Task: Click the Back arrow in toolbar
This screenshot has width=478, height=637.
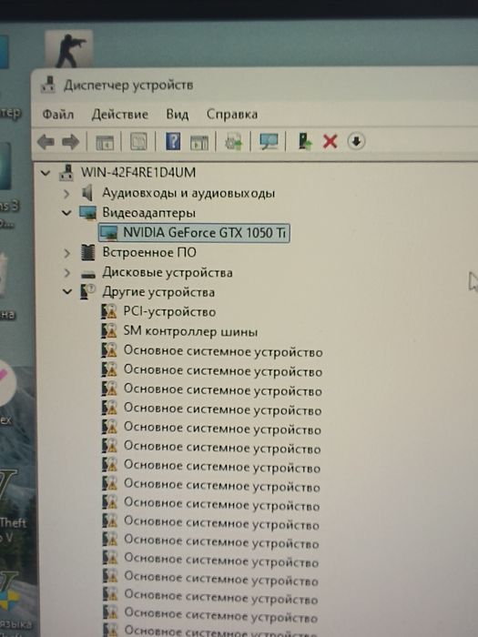Action: pos(46,142)
